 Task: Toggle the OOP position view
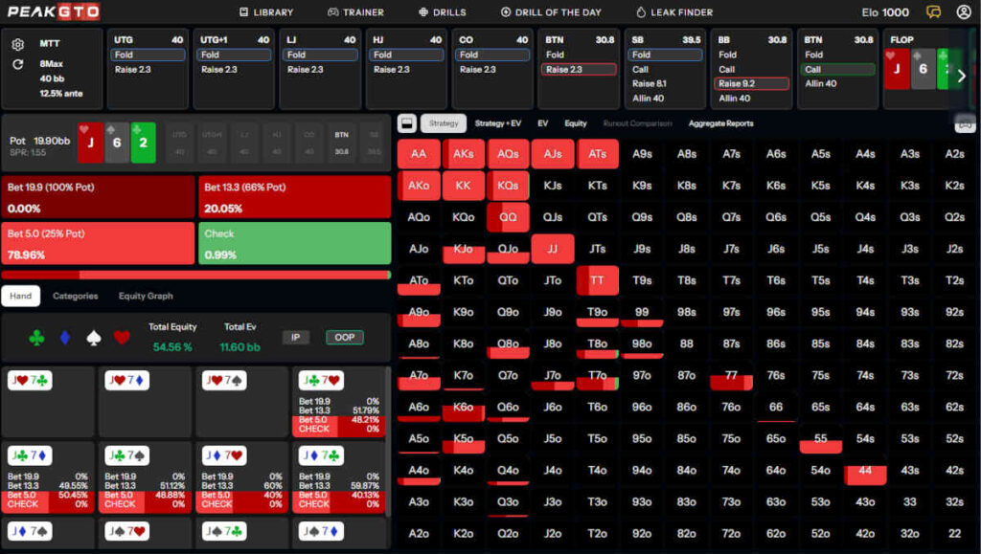[x=344, y=337]
